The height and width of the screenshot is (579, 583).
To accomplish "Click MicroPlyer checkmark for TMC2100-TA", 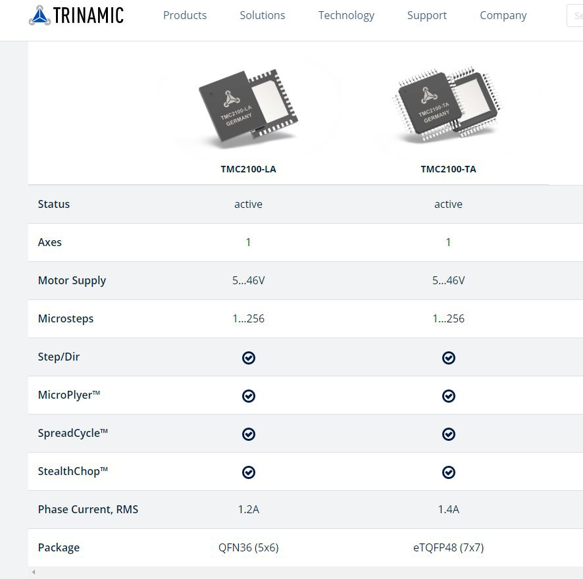I will click(448, 396).
